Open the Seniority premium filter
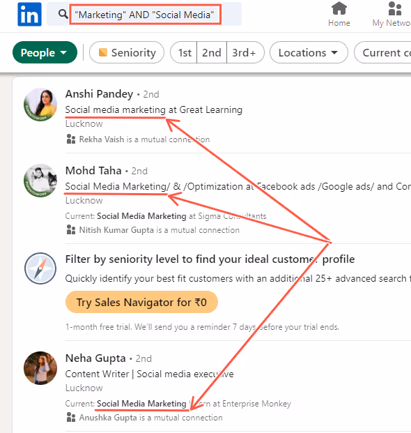Image resolution: width=411 pixels, height=433 pixels. [127, 52]
